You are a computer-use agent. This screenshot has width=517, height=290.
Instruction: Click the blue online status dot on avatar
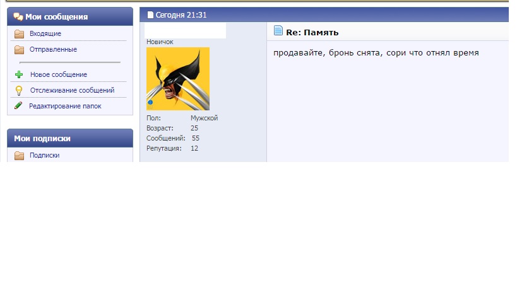[150, 102]
